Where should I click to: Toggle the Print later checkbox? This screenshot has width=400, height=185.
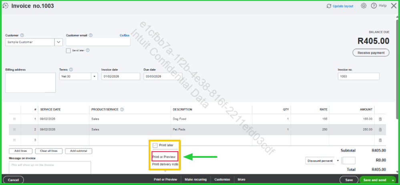[x=155, y=145]
